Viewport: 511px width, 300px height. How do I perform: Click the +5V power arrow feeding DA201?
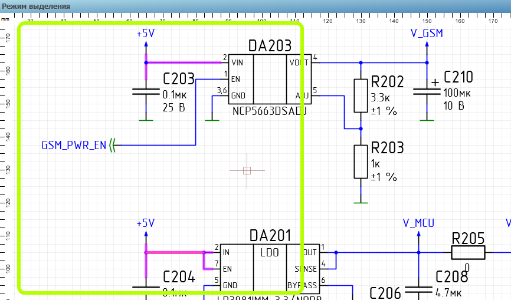tap(146, 233)
